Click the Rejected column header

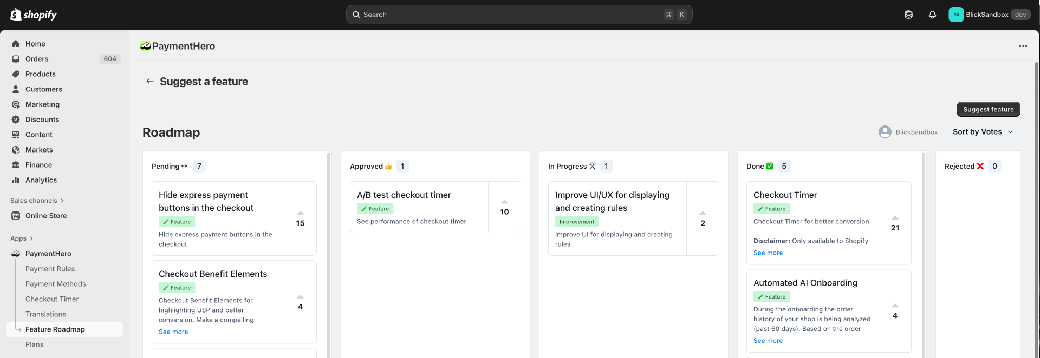[x=964, y=167]
